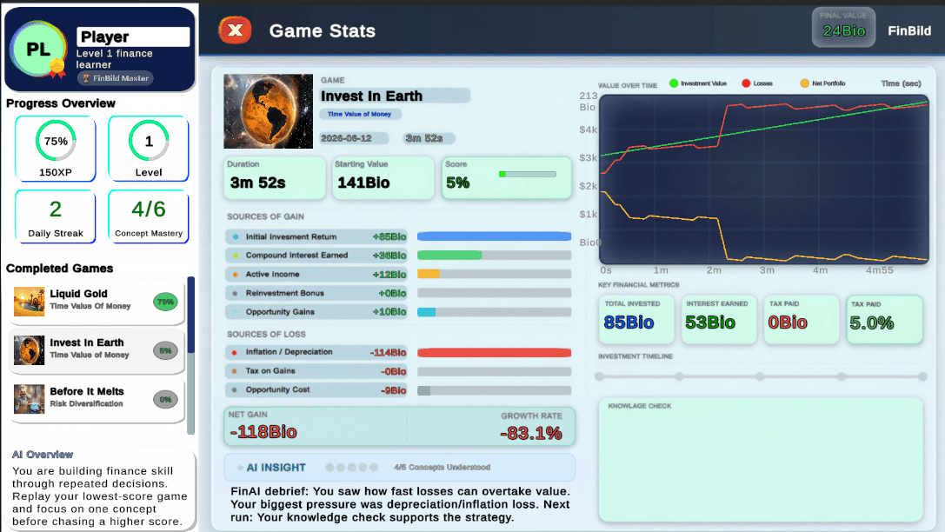Image resolution: width=945 pixels, height=532 pixels.
Task: Click the Daily Streak card
Action: click(56, 217)
